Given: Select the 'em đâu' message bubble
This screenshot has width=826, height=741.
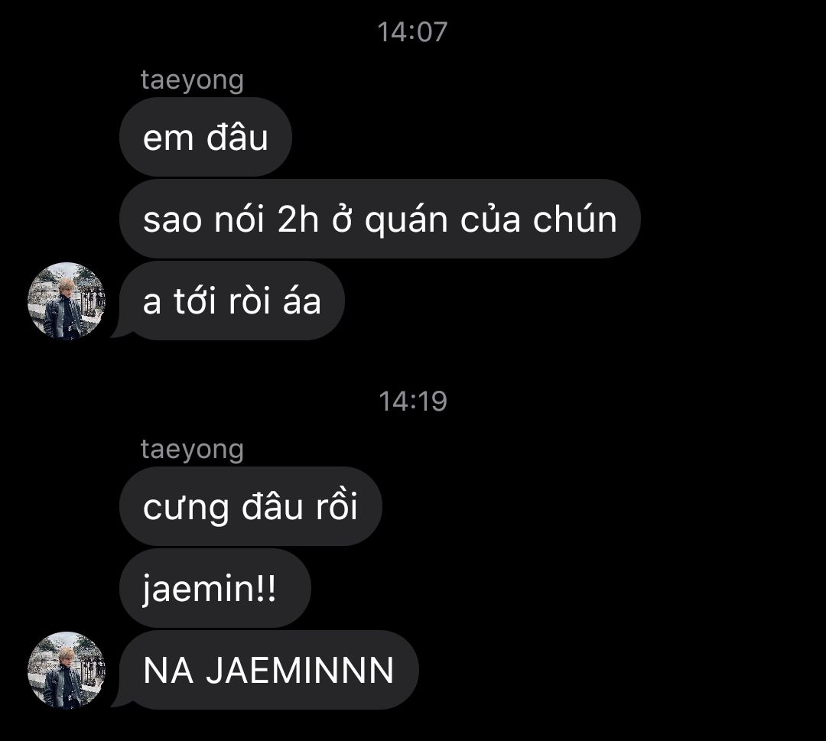Looking at the screenshot, I should pyautogui.click(x=206, y=137).
